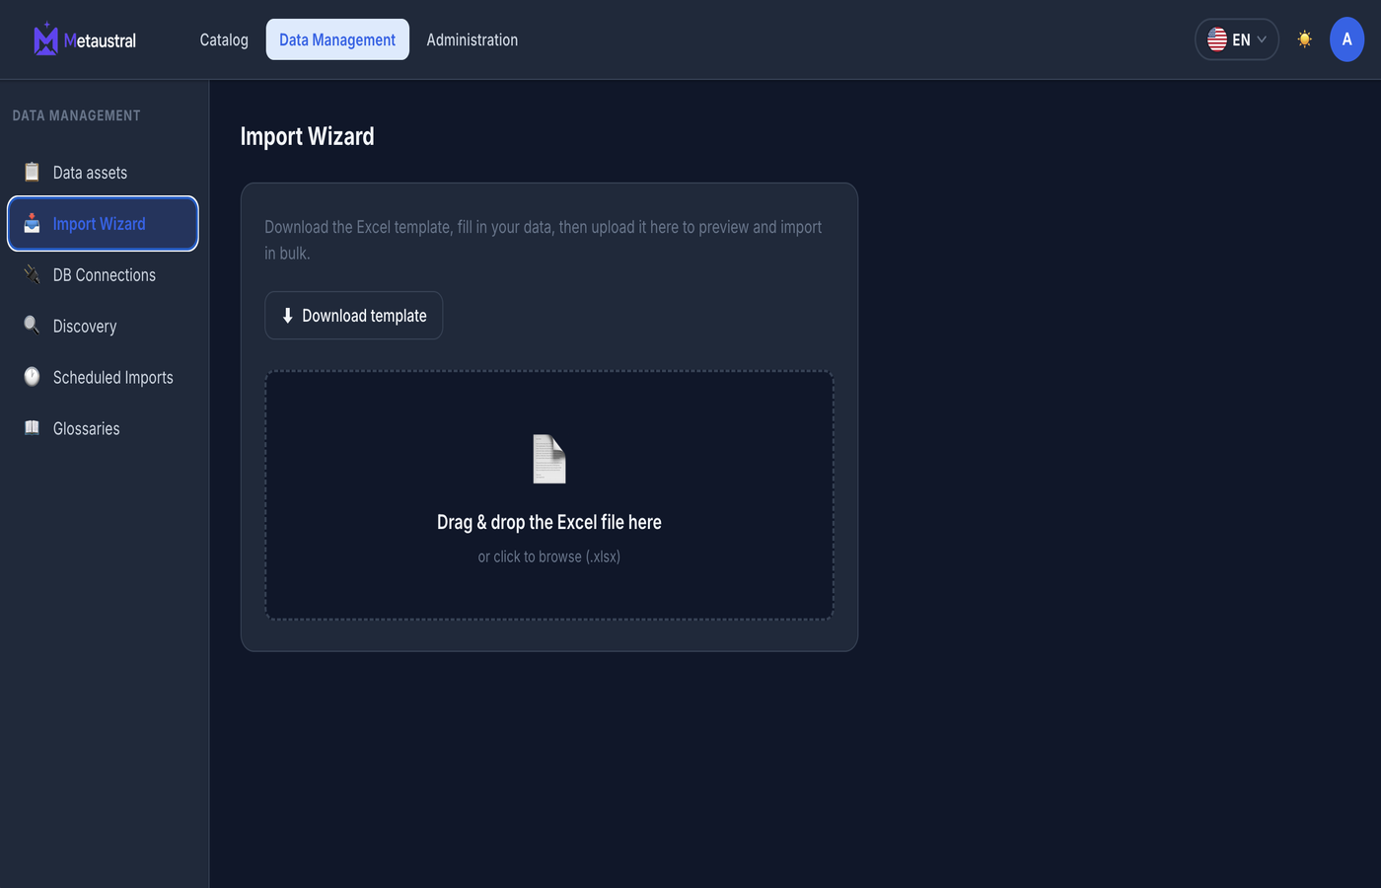Click the Import Wizard page heading

pos(308,136)
